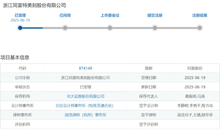
Task: Select the gray 已问询 progress node
Action: [65, 28]
